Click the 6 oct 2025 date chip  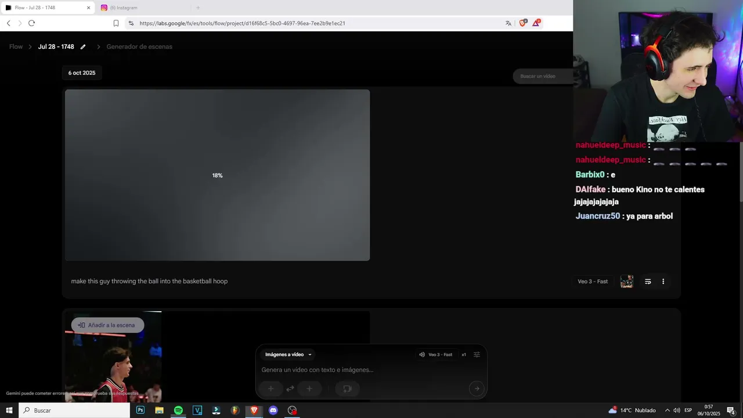tap(82, 73)
